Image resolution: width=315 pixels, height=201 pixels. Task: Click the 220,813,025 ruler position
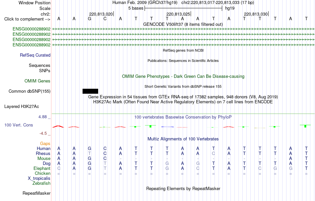[178, 14]
